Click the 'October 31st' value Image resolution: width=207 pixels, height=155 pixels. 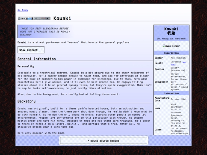179,99
